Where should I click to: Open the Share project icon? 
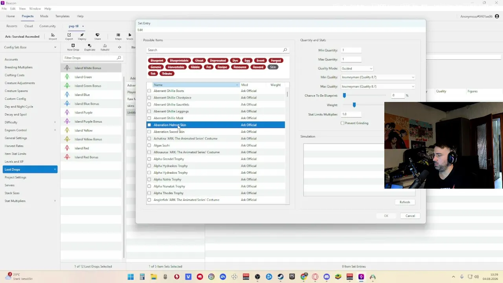pos(97,37)
